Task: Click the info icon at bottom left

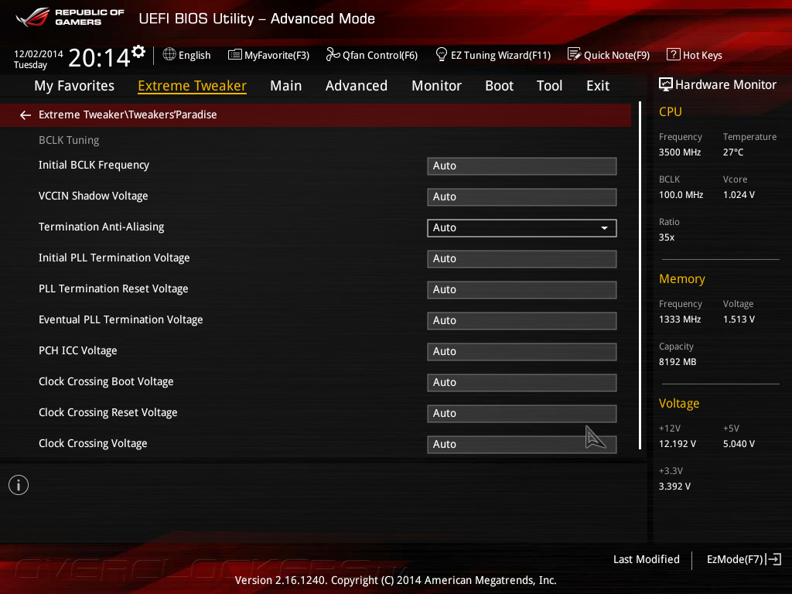Action: coord(19,485)
